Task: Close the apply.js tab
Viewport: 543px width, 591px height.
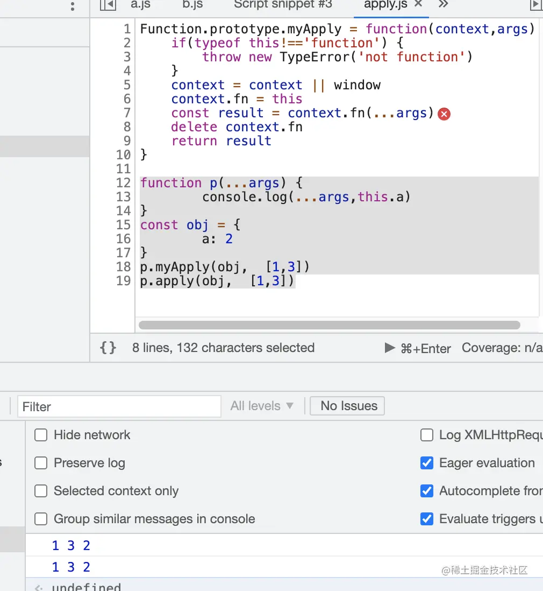Action: (418, 4)
